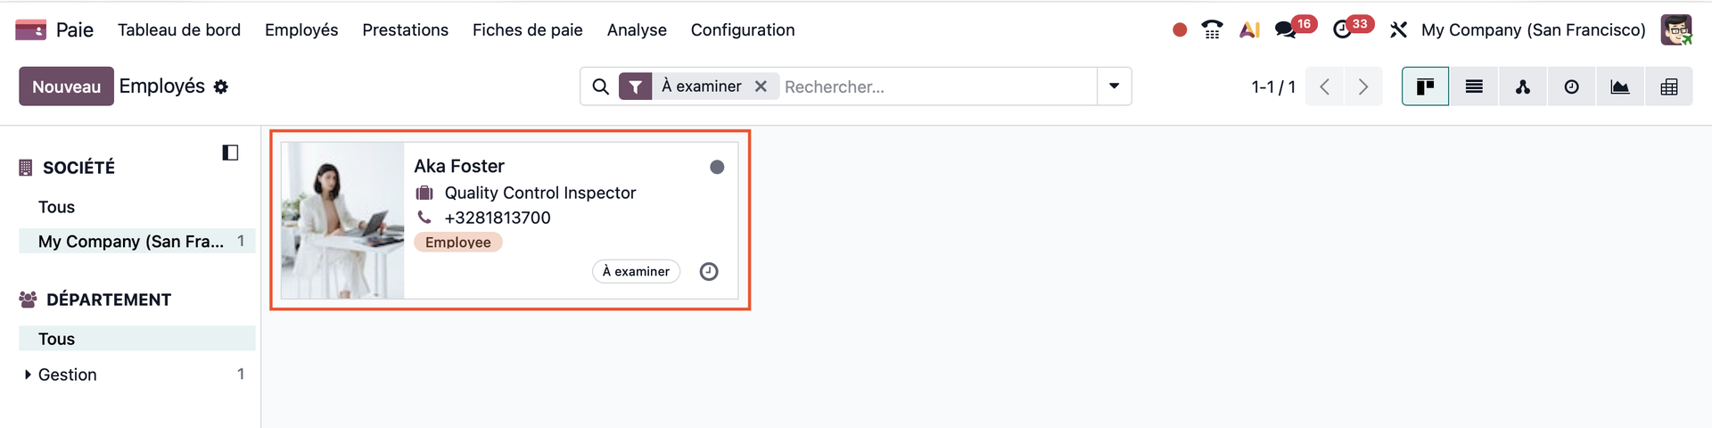
Task: Open the VoIP phone icon
Action: [1212, 29]
